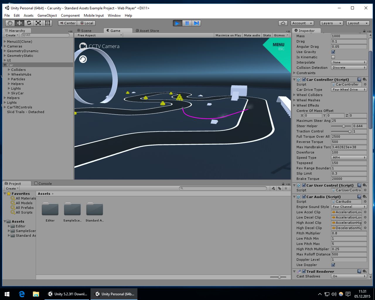Click Windows Start button

coord(7,294)
